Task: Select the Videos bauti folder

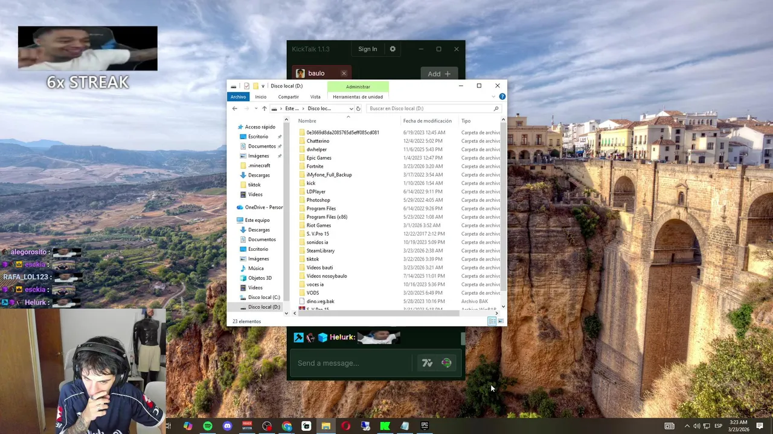Action: pyautogui.click(x=319, y=268)
